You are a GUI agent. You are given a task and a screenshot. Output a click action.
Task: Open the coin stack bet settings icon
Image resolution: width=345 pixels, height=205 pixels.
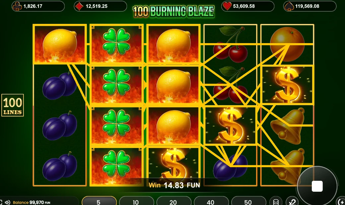click(x=276, y=201)
